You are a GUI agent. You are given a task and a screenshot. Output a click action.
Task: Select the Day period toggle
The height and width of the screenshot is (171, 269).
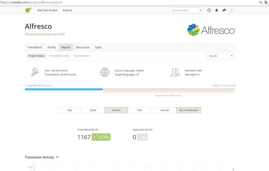pyautogui.click(x=70, y=110)
